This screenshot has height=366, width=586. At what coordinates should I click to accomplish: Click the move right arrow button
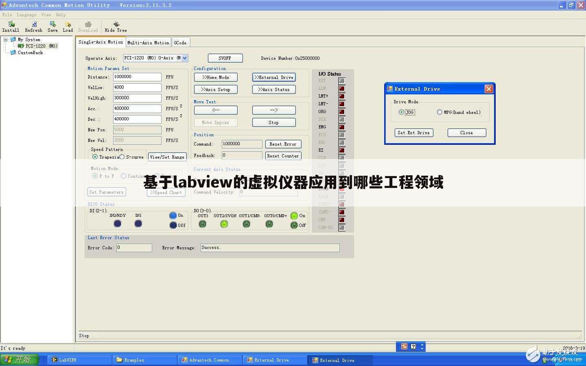[x=274, y=110]
